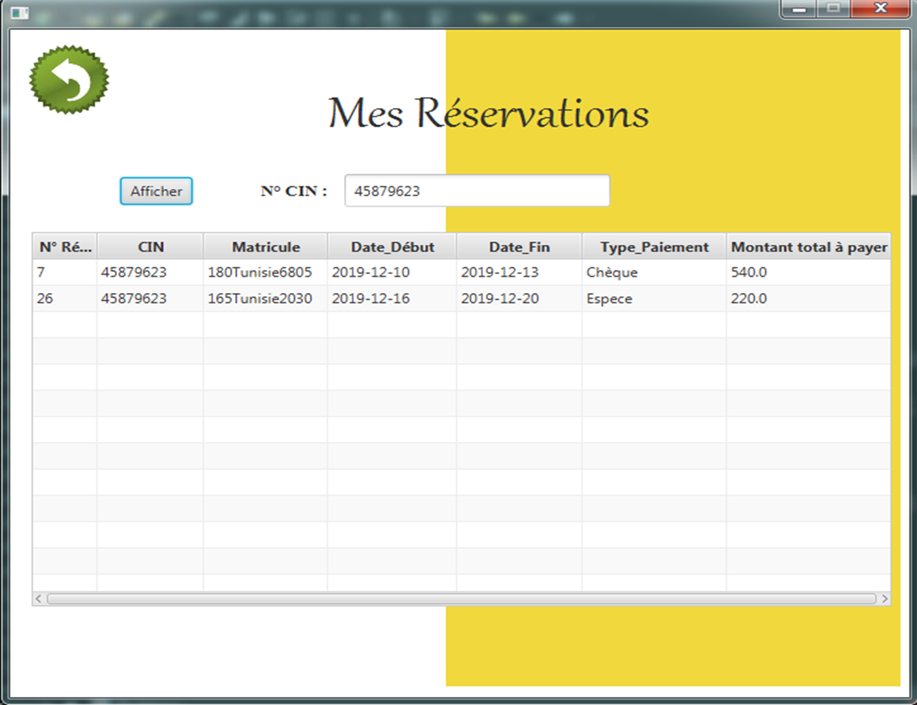This screenshot has width=917, height=705.
Task: Click the Date_Fin column header
Action: [518, 246]
